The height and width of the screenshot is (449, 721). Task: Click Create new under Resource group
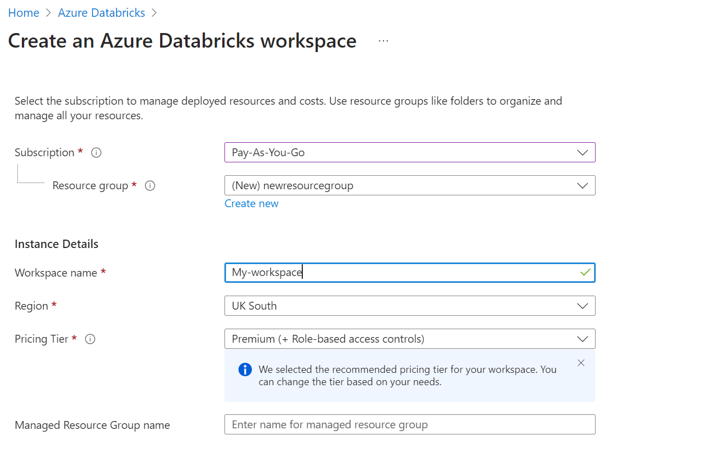click(251, 203)
